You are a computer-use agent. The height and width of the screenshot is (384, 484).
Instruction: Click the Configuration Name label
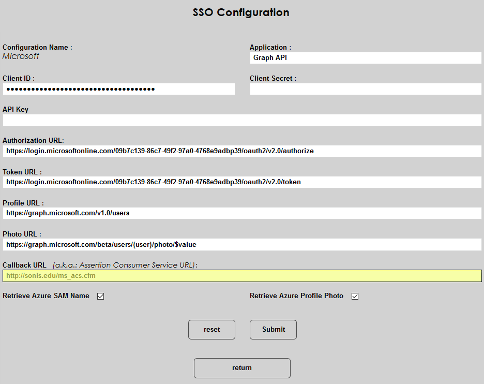[37, 48]
